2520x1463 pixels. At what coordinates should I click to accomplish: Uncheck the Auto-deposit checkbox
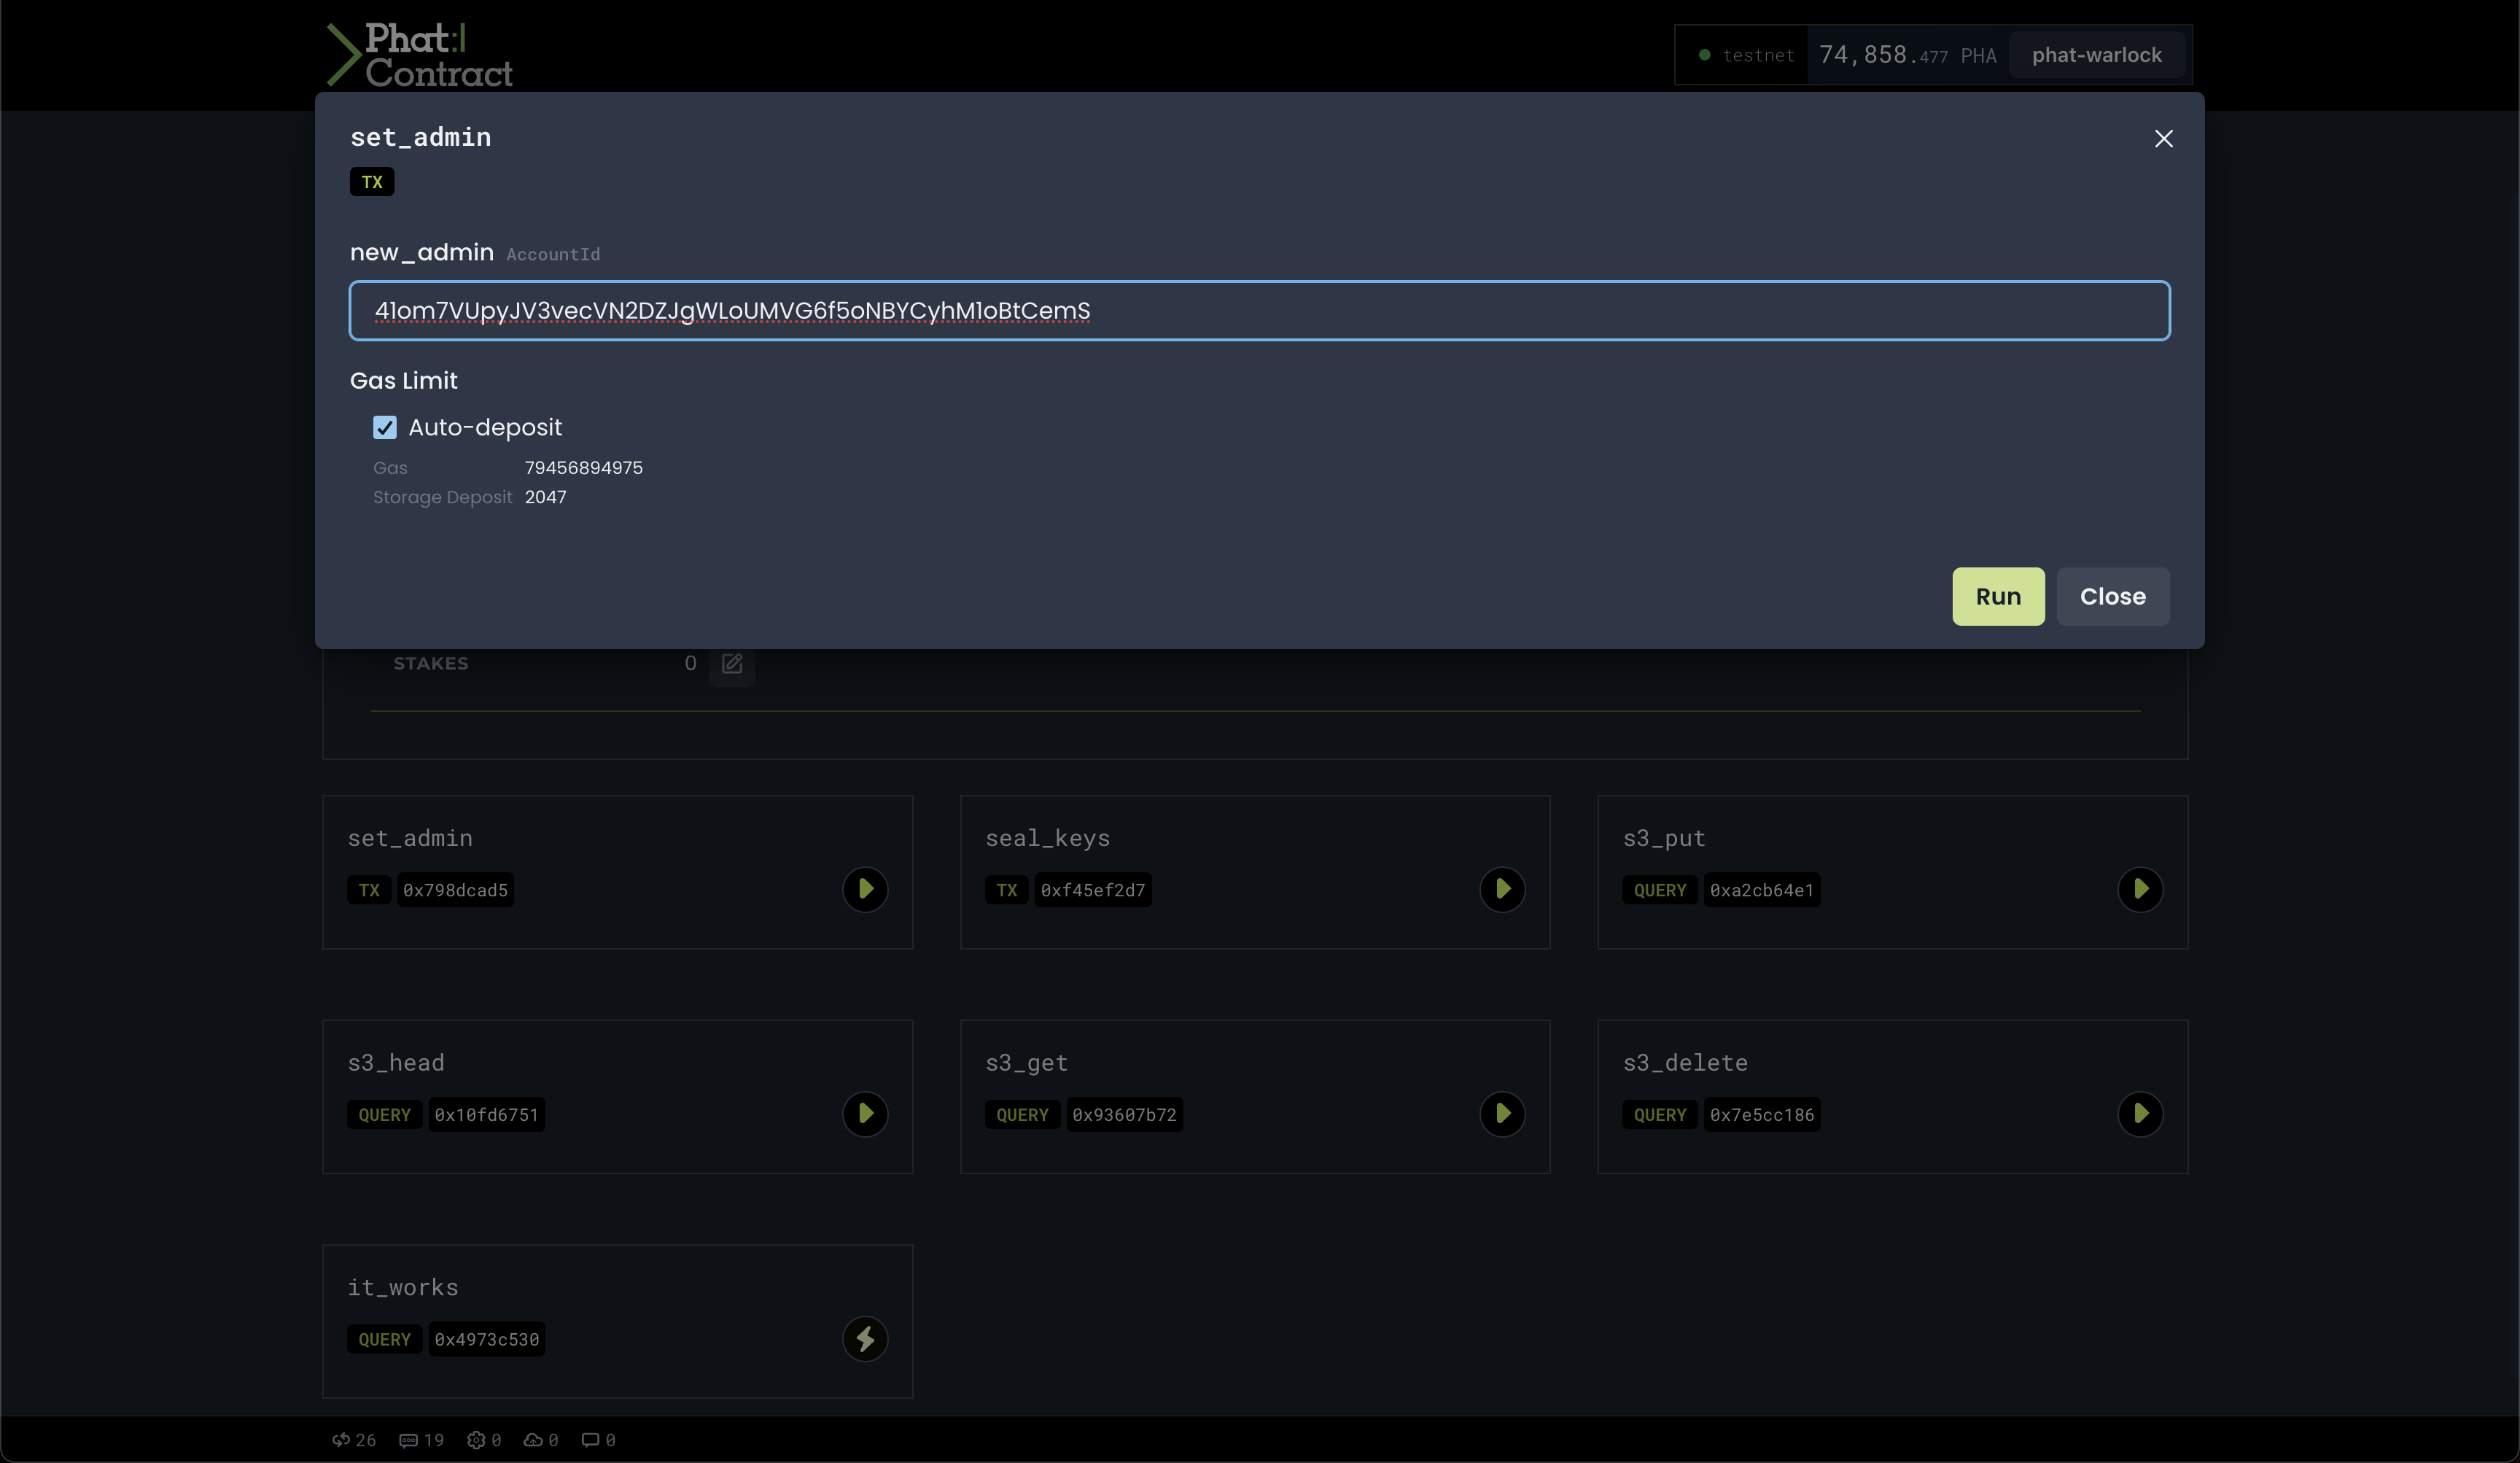[x=385, y=428]
